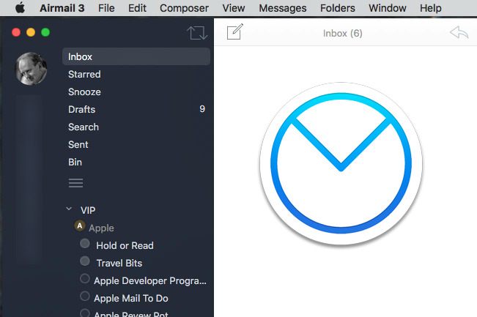Click the sync refresh icon in sidebar

196,33
